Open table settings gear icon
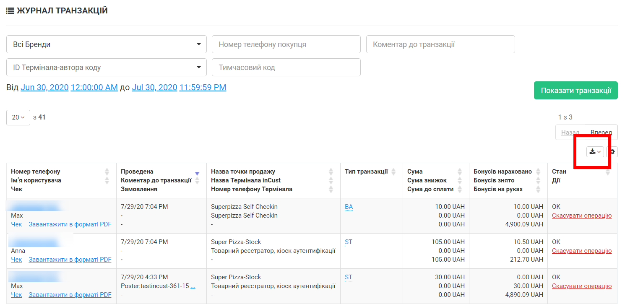The width and height of the screenshot is (625, 304). pos(612,152)
